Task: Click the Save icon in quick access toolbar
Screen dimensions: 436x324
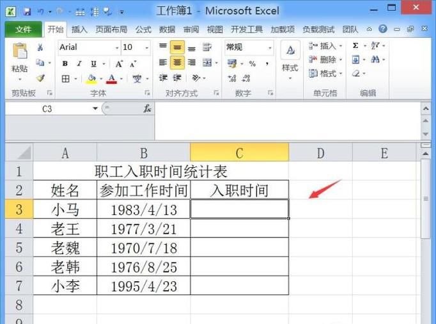Action: pos(27,12)
